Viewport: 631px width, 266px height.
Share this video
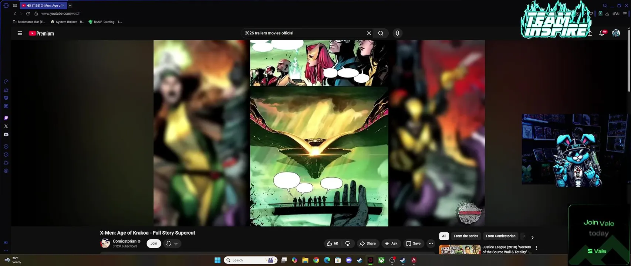[368, 243]
